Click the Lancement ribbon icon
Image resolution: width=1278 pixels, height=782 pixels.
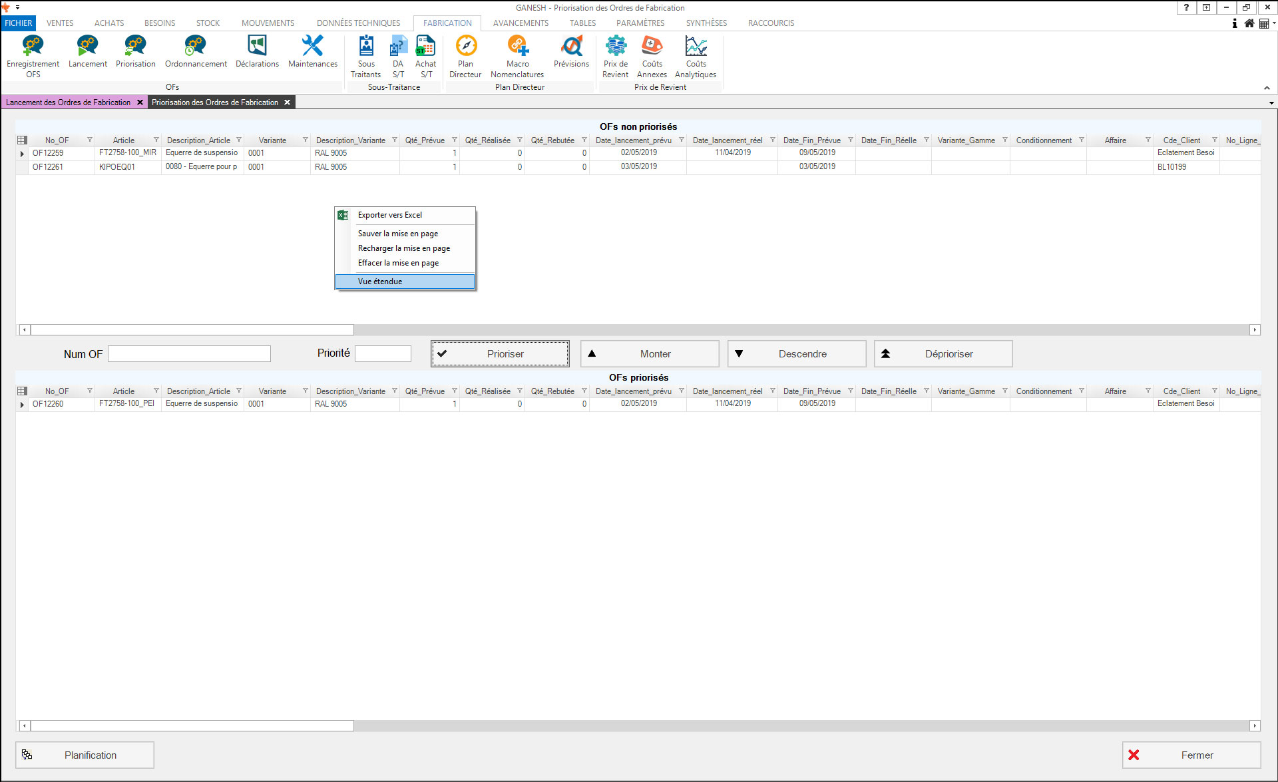(87, 47)
